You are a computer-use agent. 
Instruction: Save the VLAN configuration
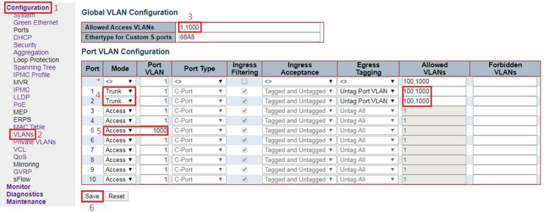coord(93,196)
